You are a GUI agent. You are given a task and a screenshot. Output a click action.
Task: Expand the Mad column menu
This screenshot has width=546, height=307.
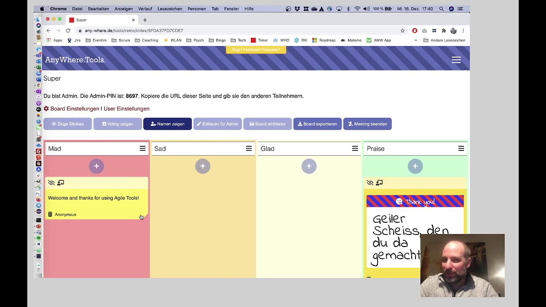142,149
